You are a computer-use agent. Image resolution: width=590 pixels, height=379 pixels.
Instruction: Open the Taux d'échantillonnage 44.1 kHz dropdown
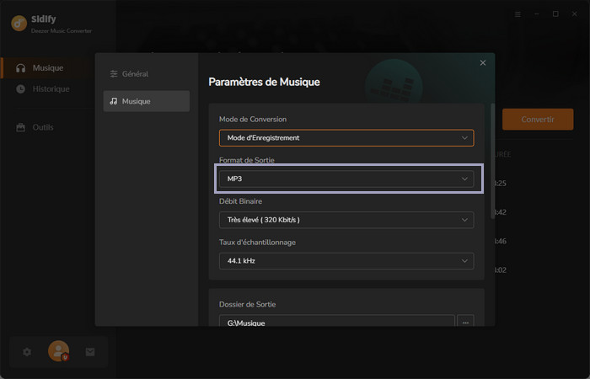346,261
